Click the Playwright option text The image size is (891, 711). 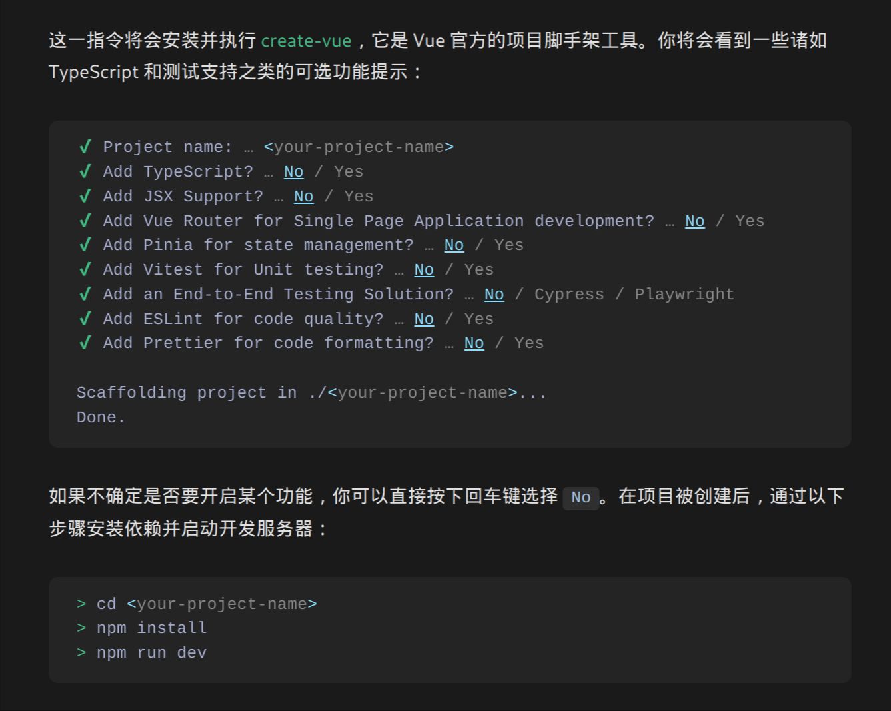684,295
